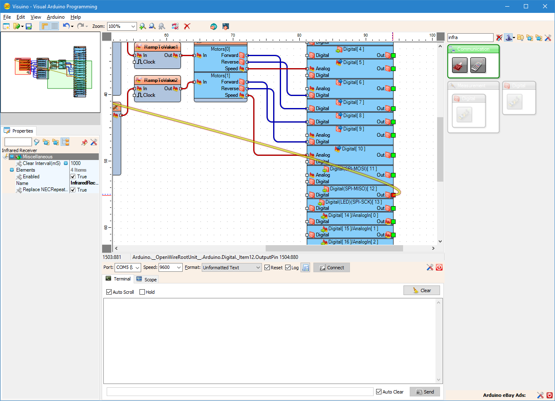Click the Zoom Out magnifier icon
555x401 pixels.
click(x=152, y=26)
